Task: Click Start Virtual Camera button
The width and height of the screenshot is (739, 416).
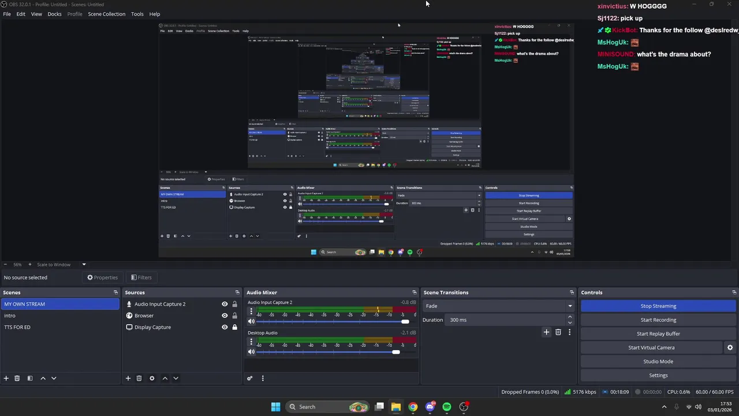Action: tap(651, 348)
